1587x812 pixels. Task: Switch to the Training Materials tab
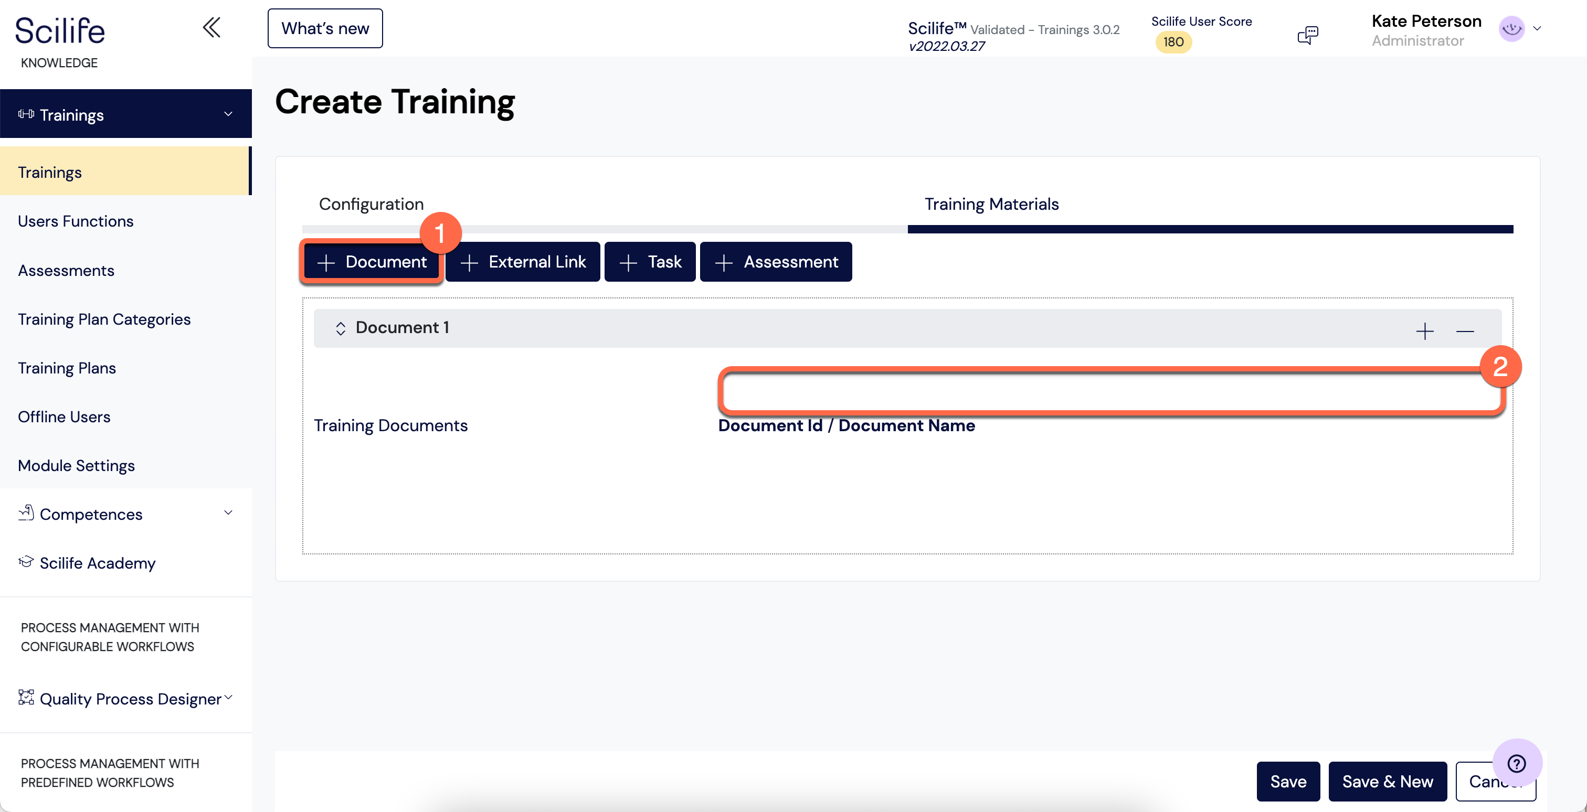[991, 204]
